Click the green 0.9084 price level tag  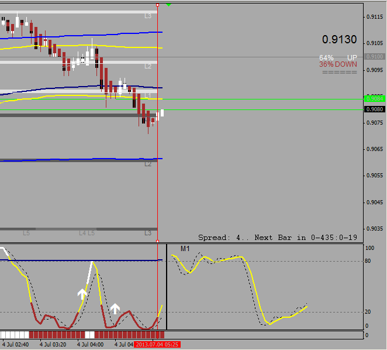pyautogui.click(x=375, y=99)
